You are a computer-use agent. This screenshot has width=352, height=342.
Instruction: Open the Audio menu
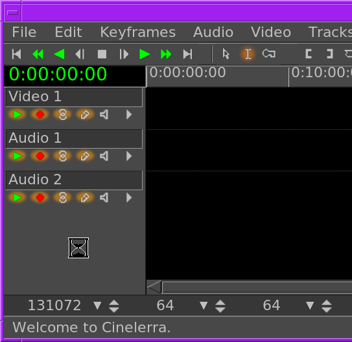tap(213, 32)
